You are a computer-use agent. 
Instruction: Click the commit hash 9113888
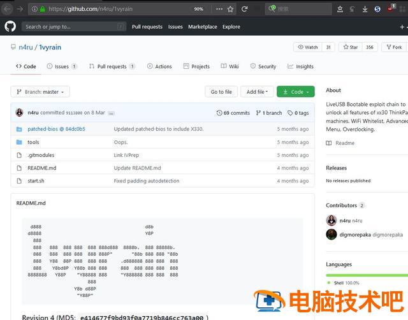click(74, 113)
